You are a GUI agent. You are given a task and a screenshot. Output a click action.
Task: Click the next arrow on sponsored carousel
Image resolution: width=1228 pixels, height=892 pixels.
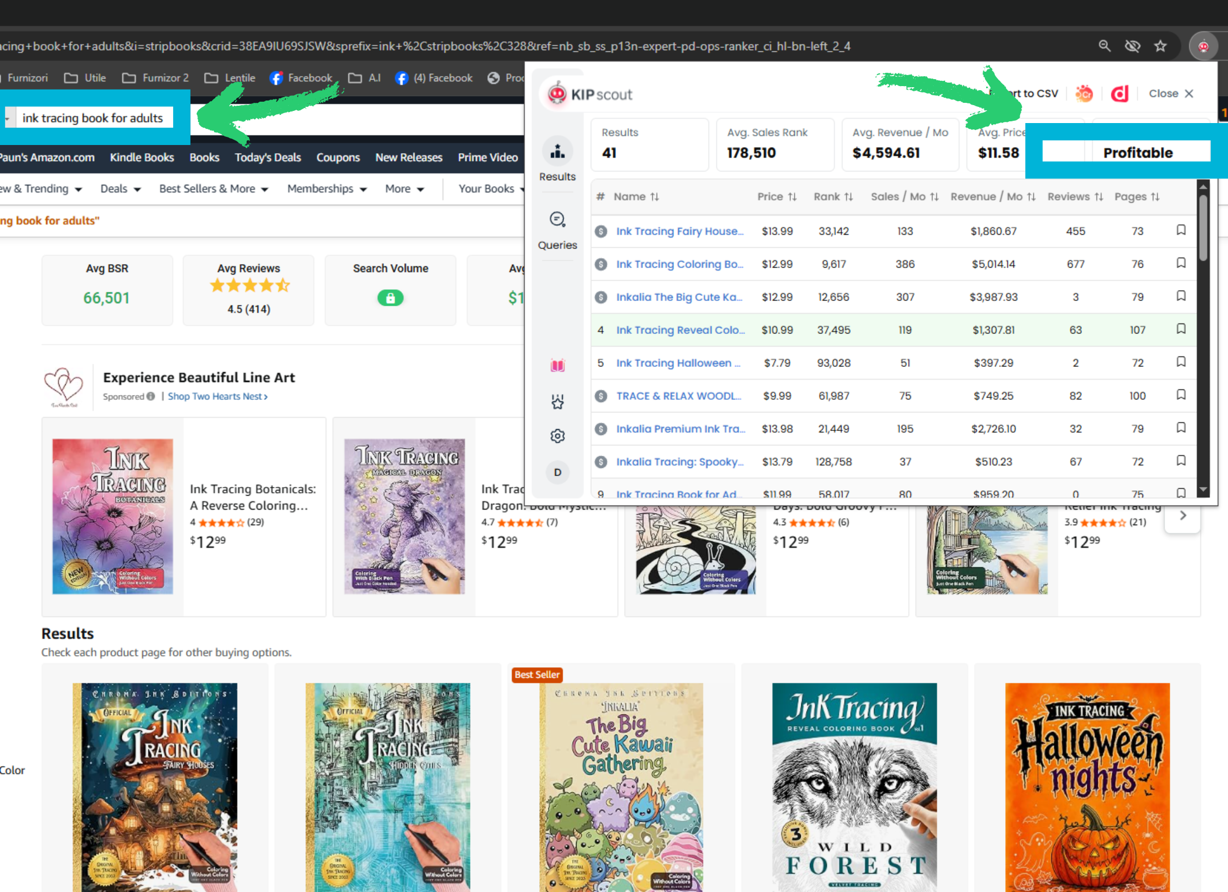tap(1183, 515)
